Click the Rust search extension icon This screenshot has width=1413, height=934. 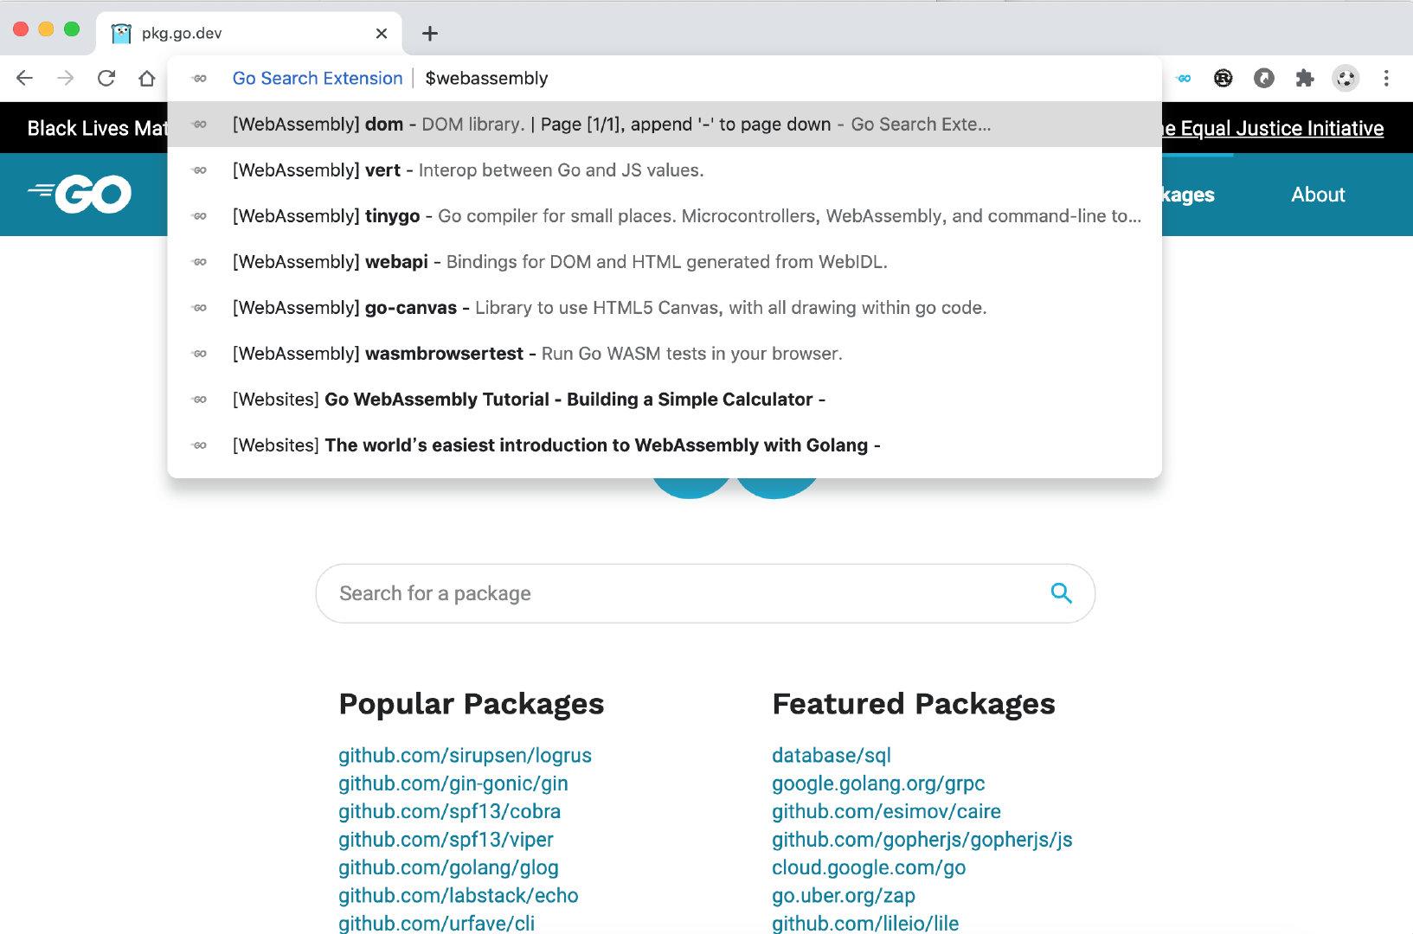pyautogui.click(x=1223, y=79)
